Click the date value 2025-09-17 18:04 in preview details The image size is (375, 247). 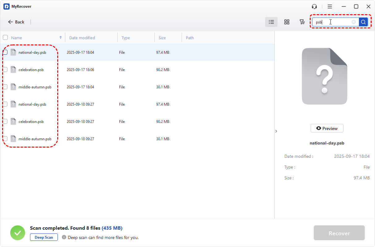click(x=352, y=157)
